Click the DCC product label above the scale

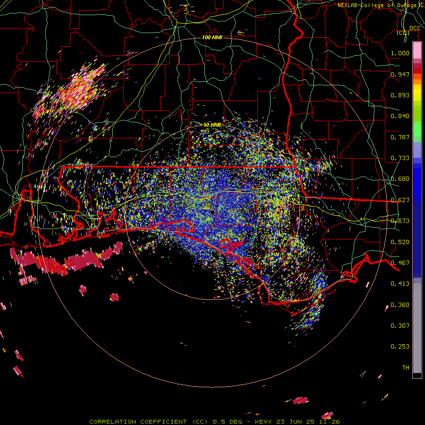pos(415,28)
